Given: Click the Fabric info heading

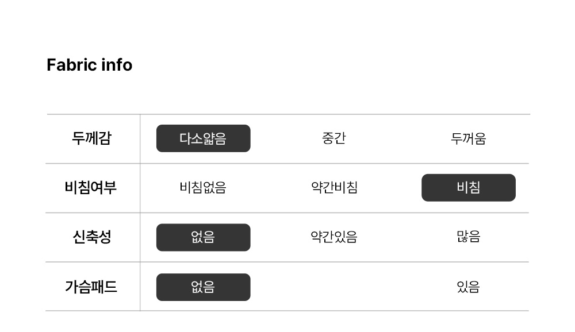Looking at the screenshot, I should (89, 65).
